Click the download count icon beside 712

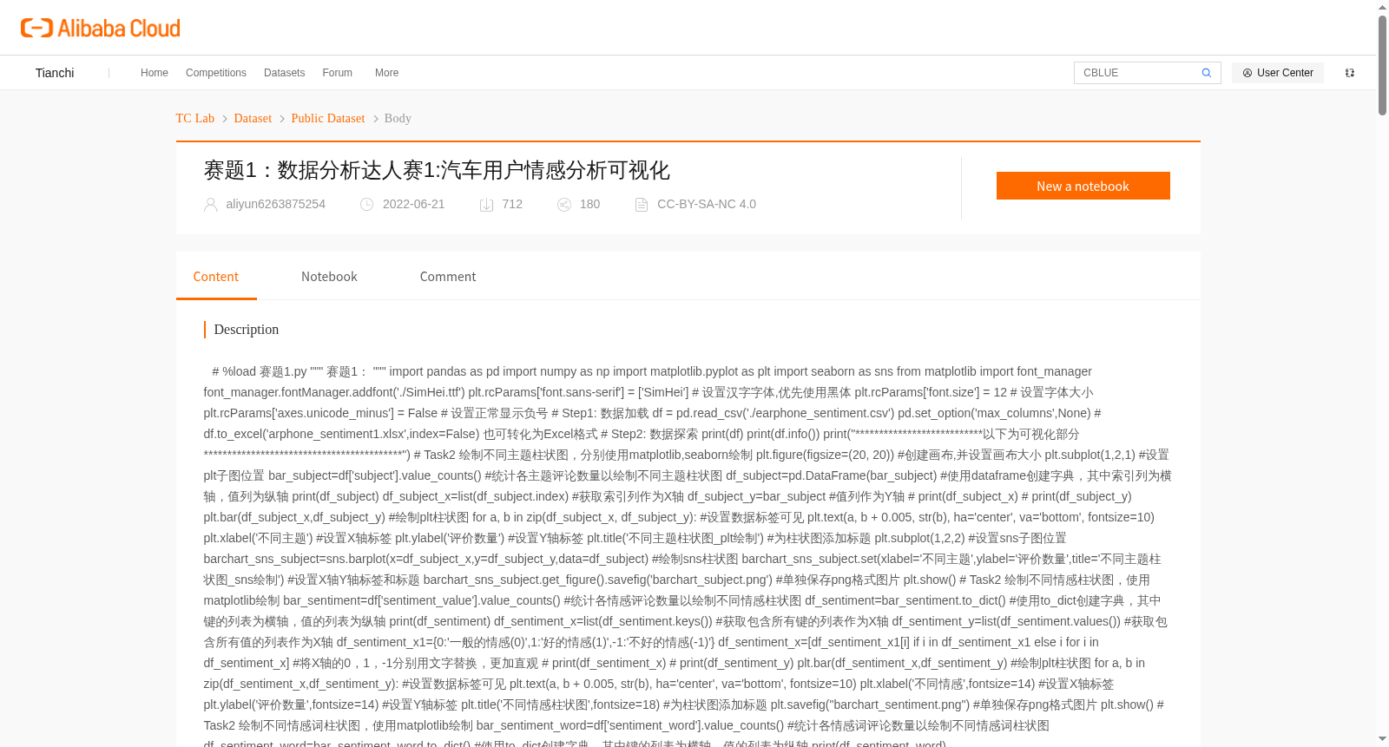[486, 205]
